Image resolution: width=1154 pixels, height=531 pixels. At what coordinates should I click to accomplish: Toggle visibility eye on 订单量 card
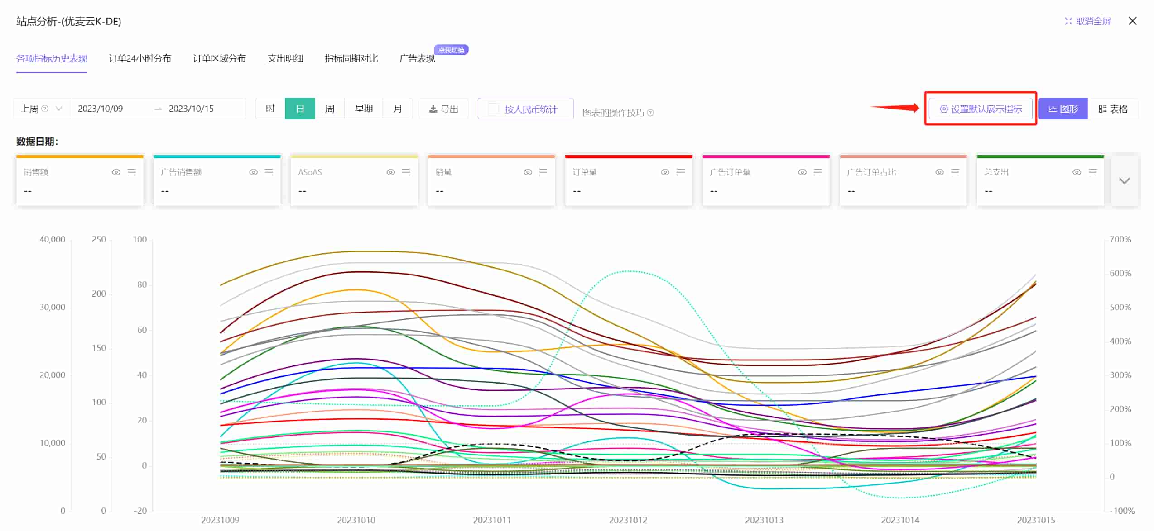pyautogui.click(x=665, y=172)
